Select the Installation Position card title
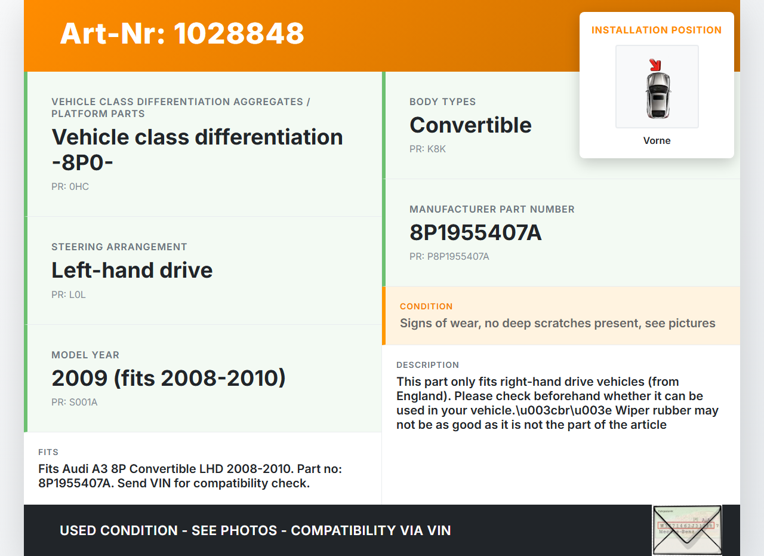 (656, 30)
